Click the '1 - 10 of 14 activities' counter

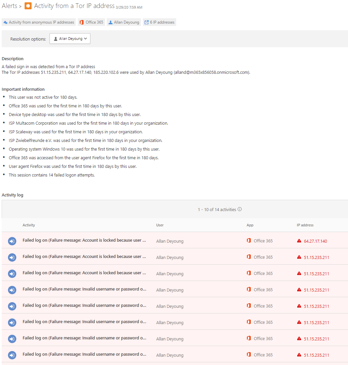coord(217,209)
